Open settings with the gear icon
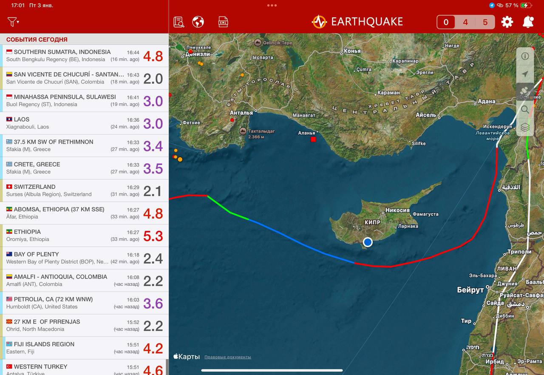Viewport: 544px width, 375px height. click(507, 22)
